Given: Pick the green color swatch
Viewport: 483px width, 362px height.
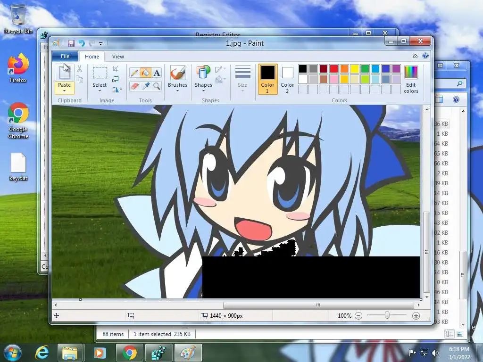Looking at the screenshot, I should pos(365,69).
